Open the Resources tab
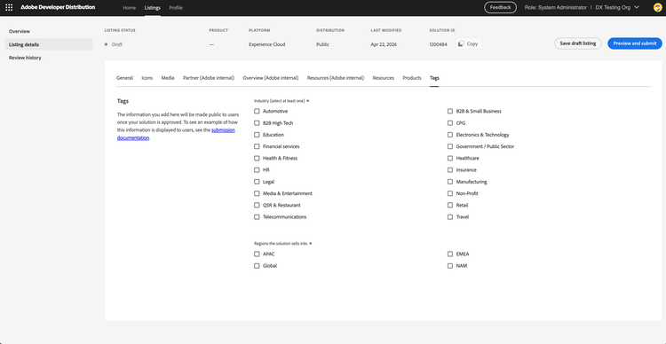The height and width of the screenshot is (344, 666). coord(383,78)
